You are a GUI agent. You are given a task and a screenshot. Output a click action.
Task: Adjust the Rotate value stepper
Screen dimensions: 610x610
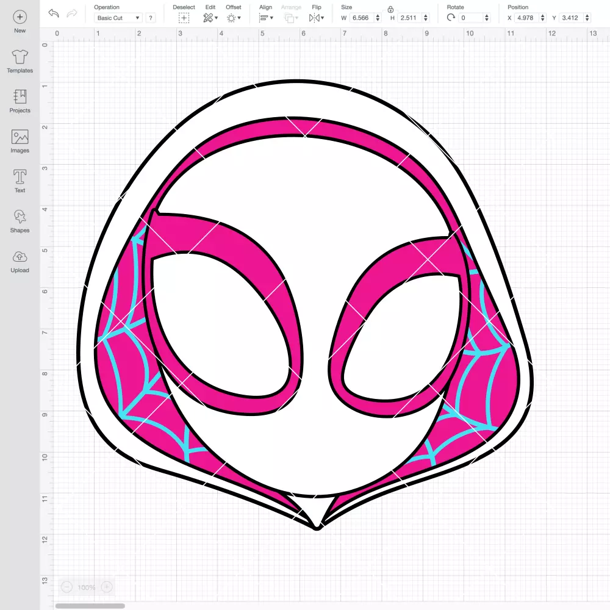(x=487, y=18)
